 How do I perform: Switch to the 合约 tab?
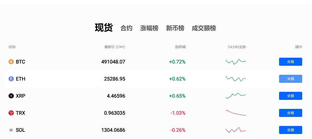point(126,28)
